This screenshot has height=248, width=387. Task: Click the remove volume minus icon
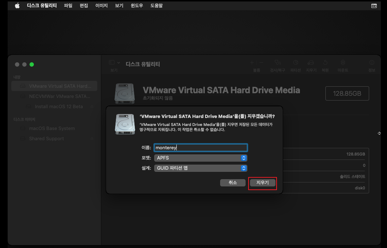(x=261, y=63)
